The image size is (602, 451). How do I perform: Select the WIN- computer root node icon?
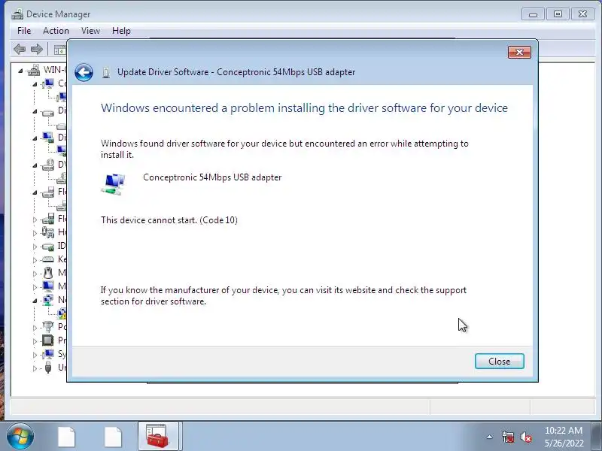[x=34, y=70]
